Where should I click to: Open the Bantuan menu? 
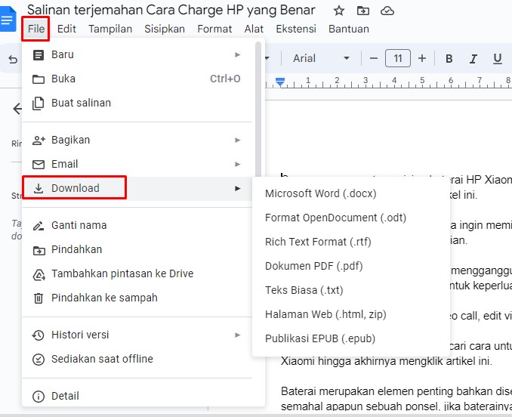349,29
